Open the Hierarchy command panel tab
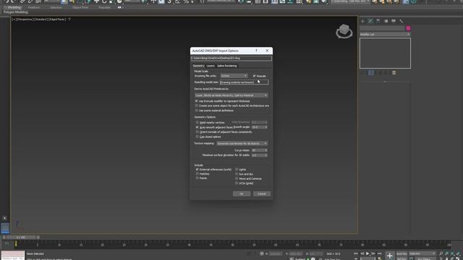Viewport: 463px width, 260px height. pyautogui.click(x=378, y=21)
